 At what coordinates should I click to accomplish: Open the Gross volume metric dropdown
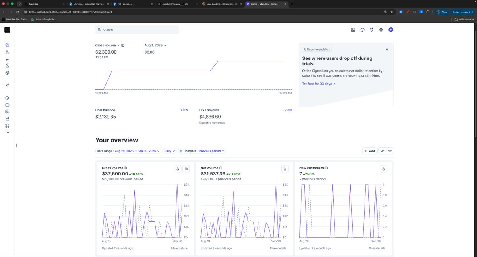pyautogui.click(x=107, y=46)
